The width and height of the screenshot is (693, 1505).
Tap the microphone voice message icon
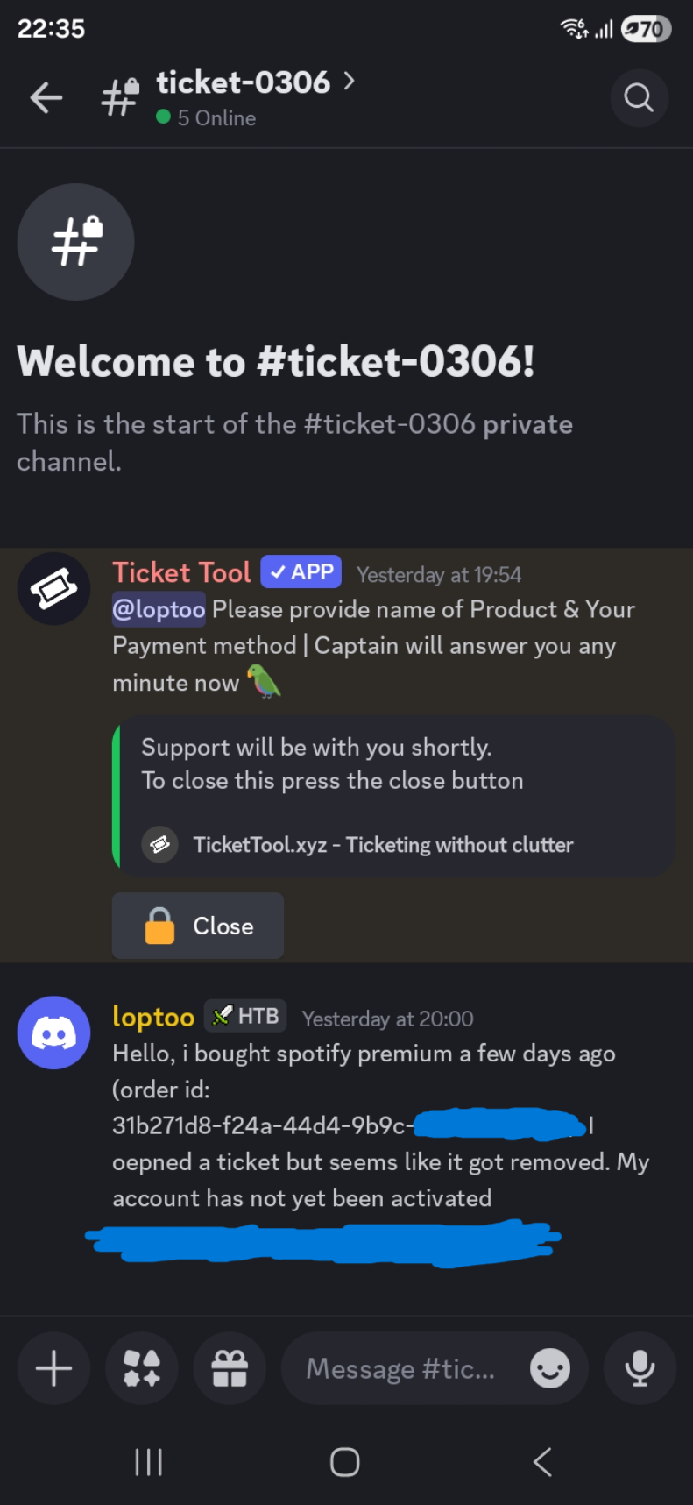640,1368
